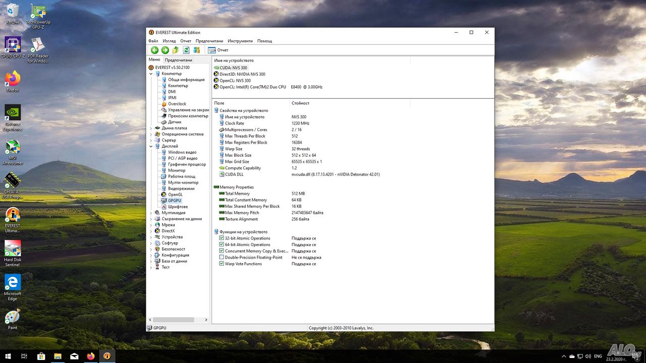Open the Windows Start menu
Image resolution: width=646 pixels, height=363 pixels.
click(7, 356)
